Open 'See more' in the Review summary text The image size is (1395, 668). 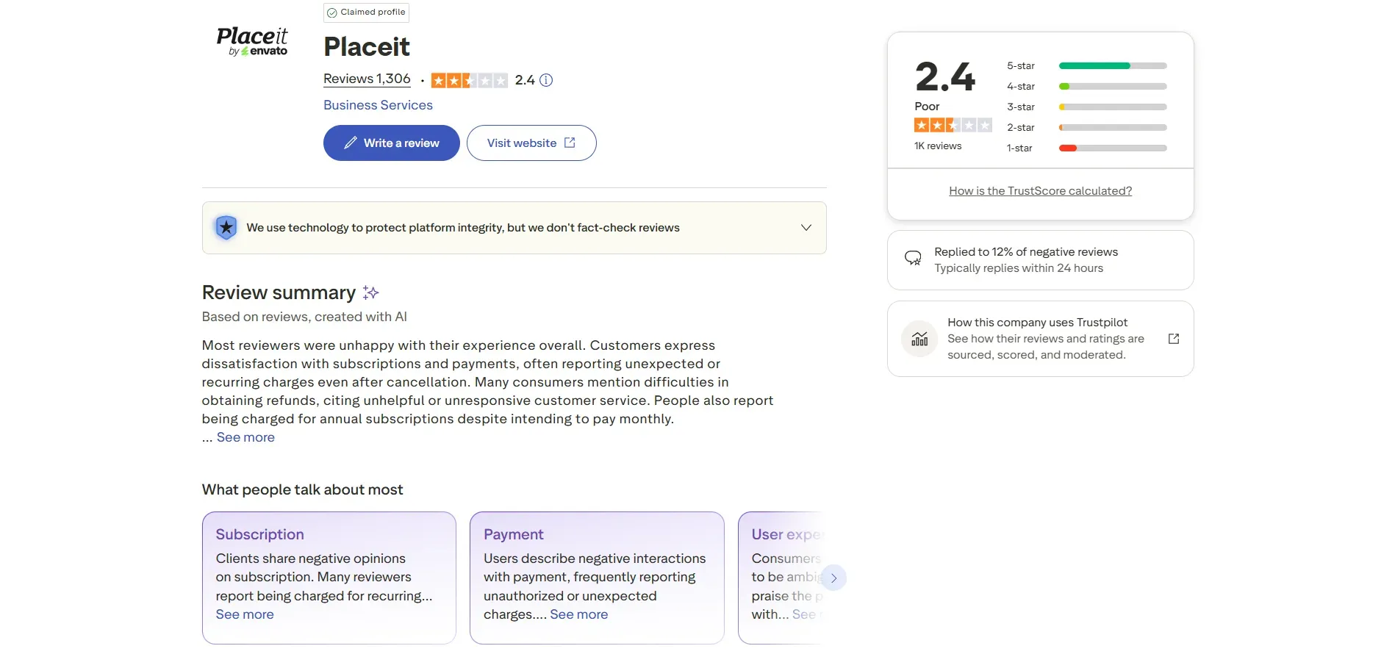[x=245, y=437]
